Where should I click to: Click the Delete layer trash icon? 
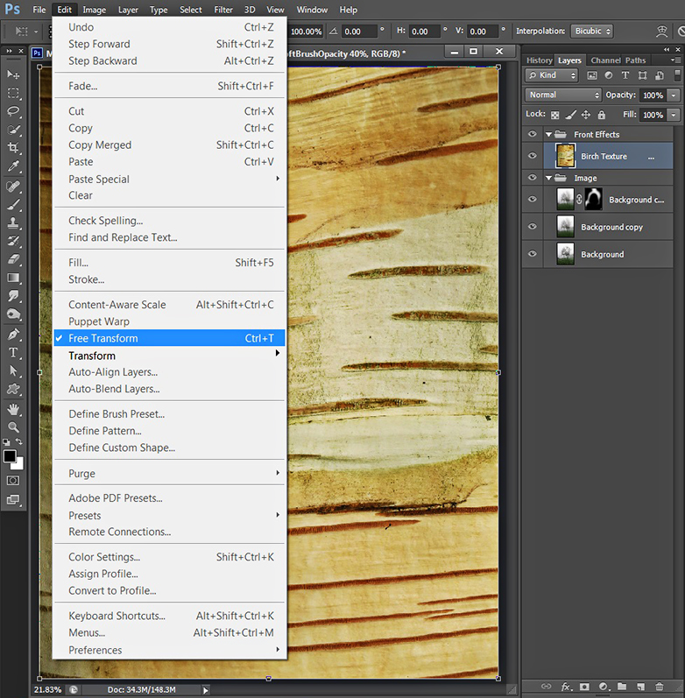click(x=660, y=687)
